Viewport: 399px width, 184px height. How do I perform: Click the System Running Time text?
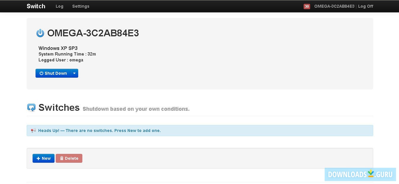coord(67,54)
